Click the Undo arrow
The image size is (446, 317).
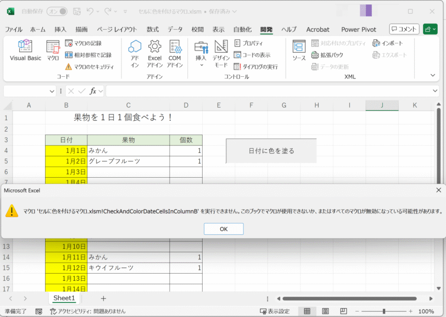tap(90, 12)
